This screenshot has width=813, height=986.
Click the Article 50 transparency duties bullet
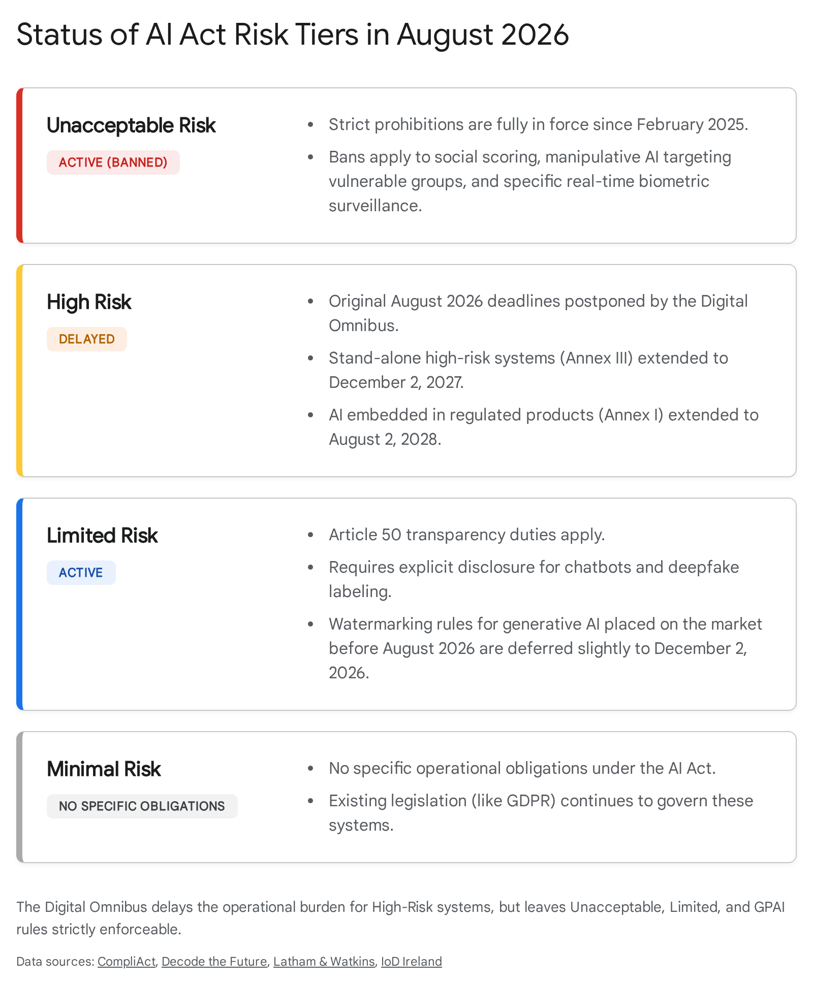pos(466,535)
